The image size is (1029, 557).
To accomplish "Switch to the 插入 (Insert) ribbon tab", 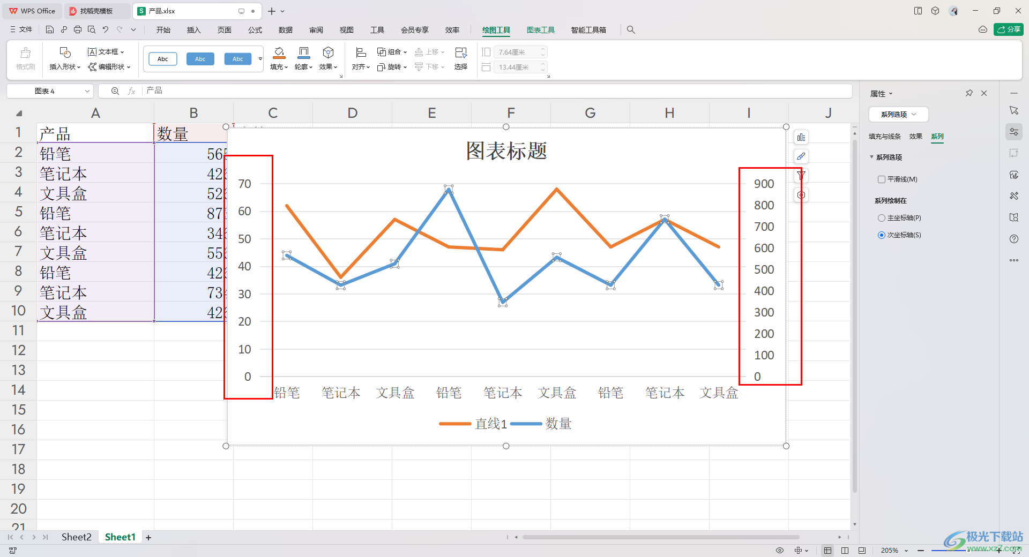I will click(193, 30).
